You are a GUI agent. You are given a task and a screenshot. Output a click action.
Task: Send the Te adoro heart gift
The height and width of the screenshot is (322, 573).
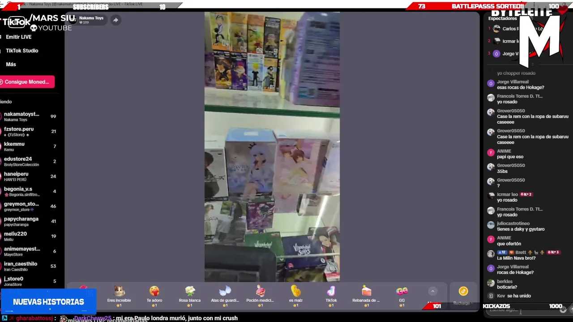pyautogui.click(x=154, y=296)
